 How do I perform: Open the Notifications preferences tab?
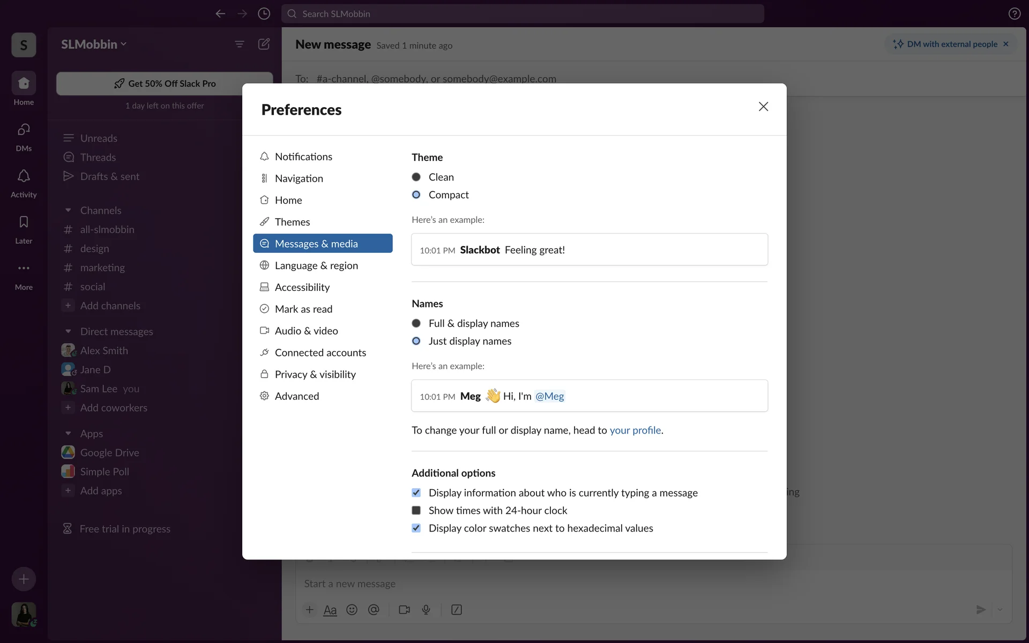(x=303, y=156)
